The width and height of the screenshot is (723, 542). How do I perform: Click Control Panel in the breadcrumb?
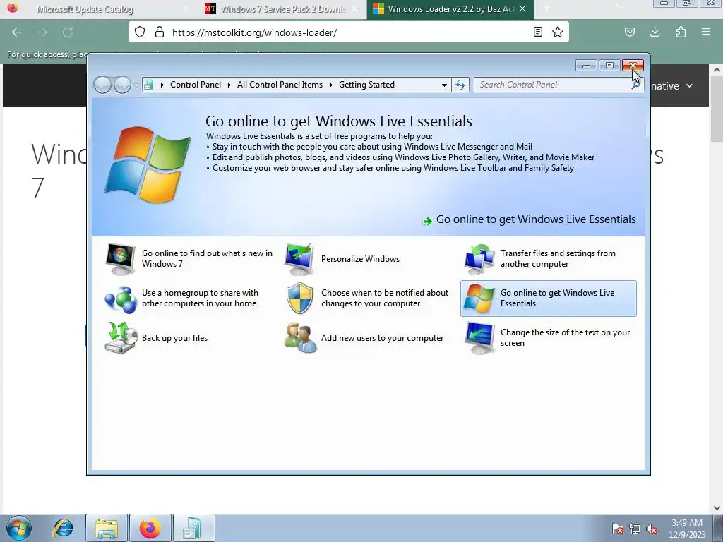pyautogui.click(x=196, y=85)
